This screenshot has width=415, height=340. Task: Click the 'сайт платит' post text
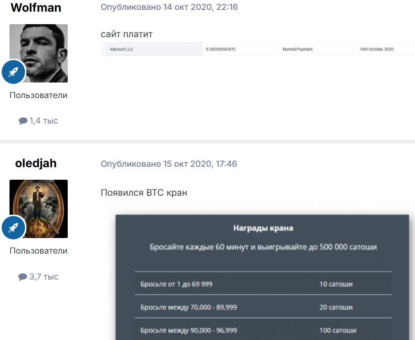tap(127, 34)
